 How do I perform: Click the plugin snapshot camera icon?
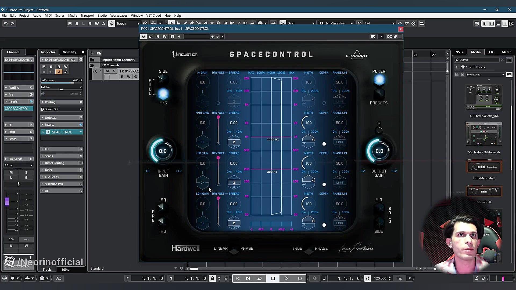point(373,37)
